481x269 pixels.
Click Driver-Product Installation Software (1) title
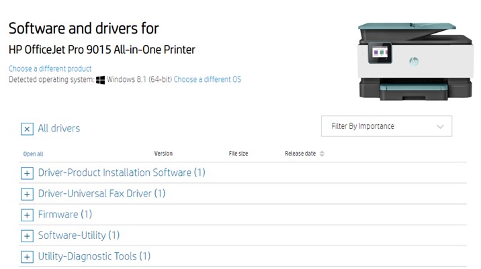pos(122,172)
